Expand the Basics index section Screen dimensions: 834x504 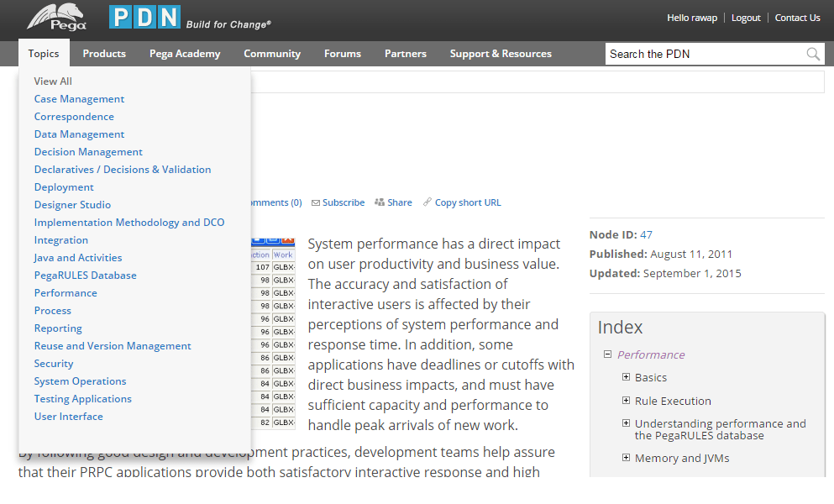626,377
